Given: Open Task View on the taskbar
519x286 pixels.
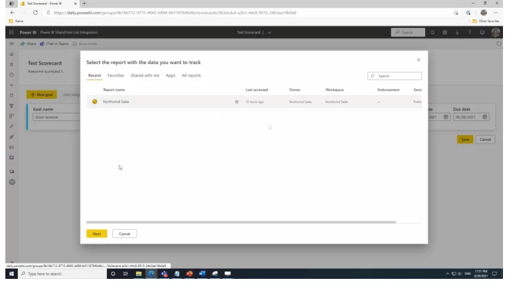Looking at the screenshot, I should pyautogui.click(x=125, y=274).
